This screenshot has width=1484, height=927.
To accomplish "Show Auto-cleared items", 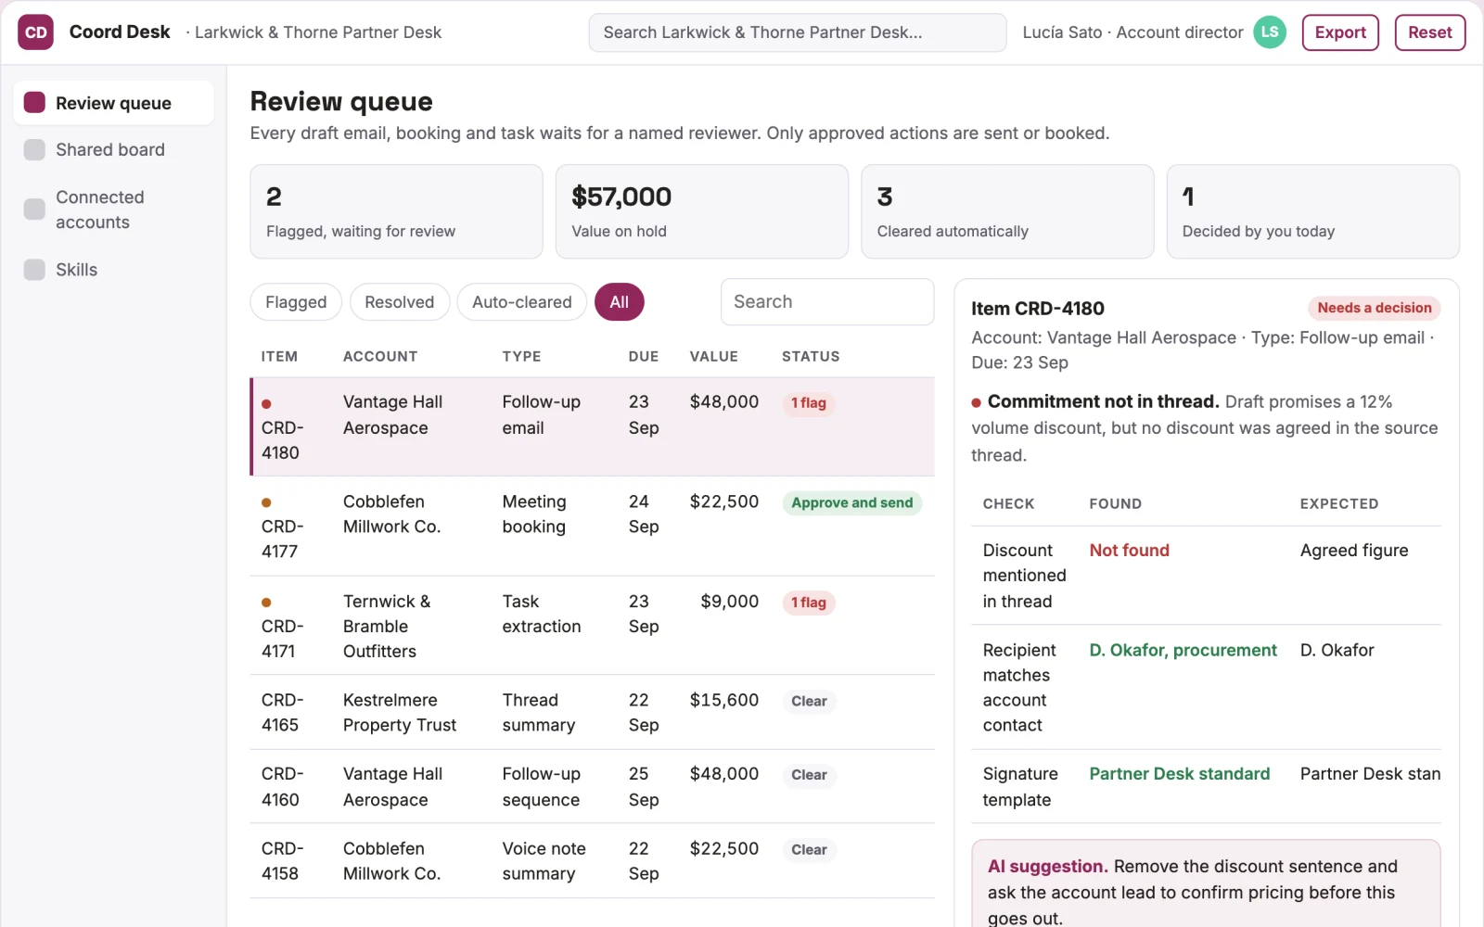I will pyautogui.click(x=522, y=302).
